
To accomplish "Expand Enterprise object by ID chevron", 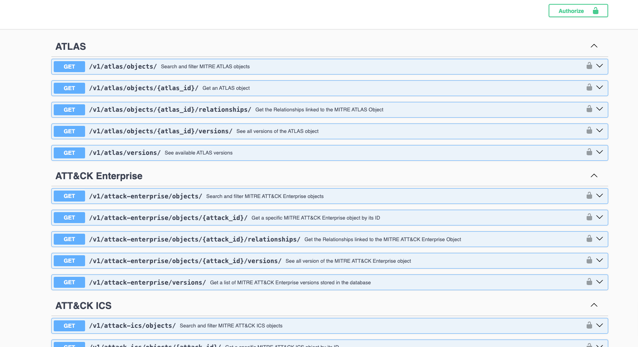I will click(x=600, y=217).
